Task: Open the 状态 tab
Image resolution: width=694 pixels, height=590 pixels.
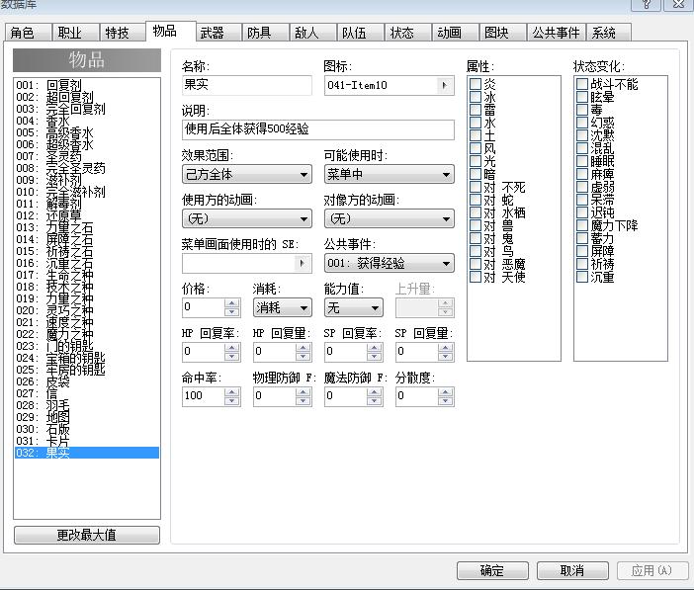Action: pos(408,33)
